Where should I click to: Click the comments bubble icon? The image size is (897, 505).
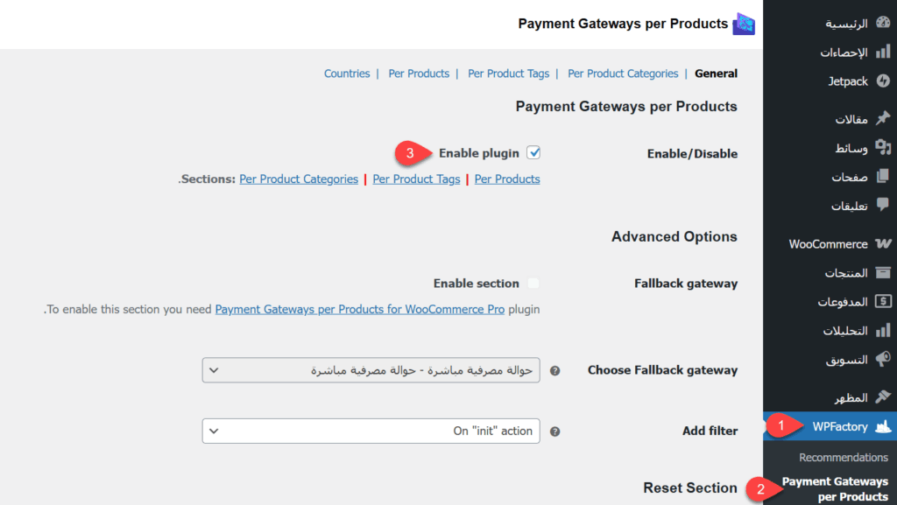click(883, 206)
